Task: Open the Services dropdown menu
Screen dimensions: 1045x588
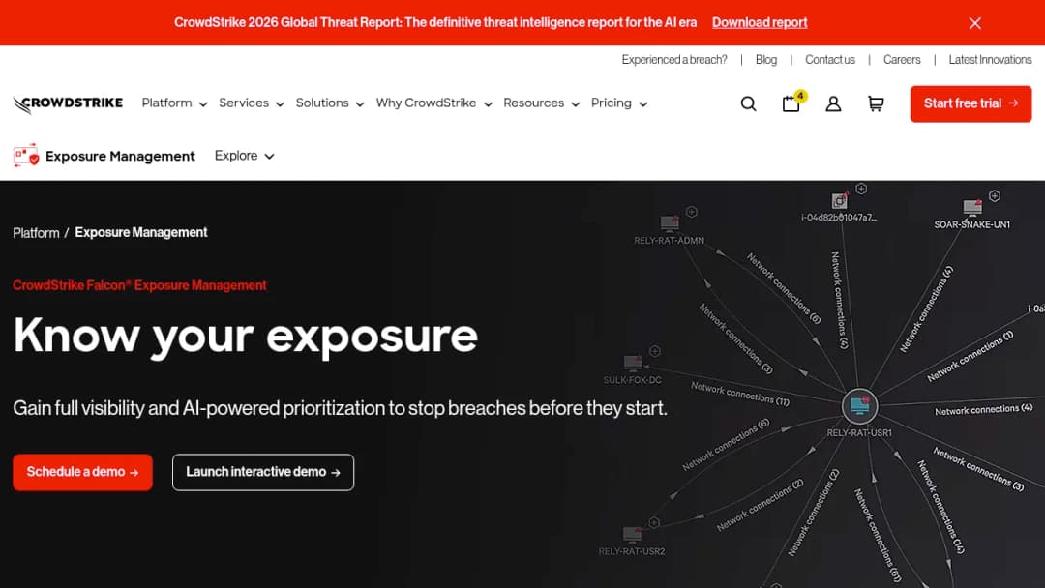Action: point(252,103)
